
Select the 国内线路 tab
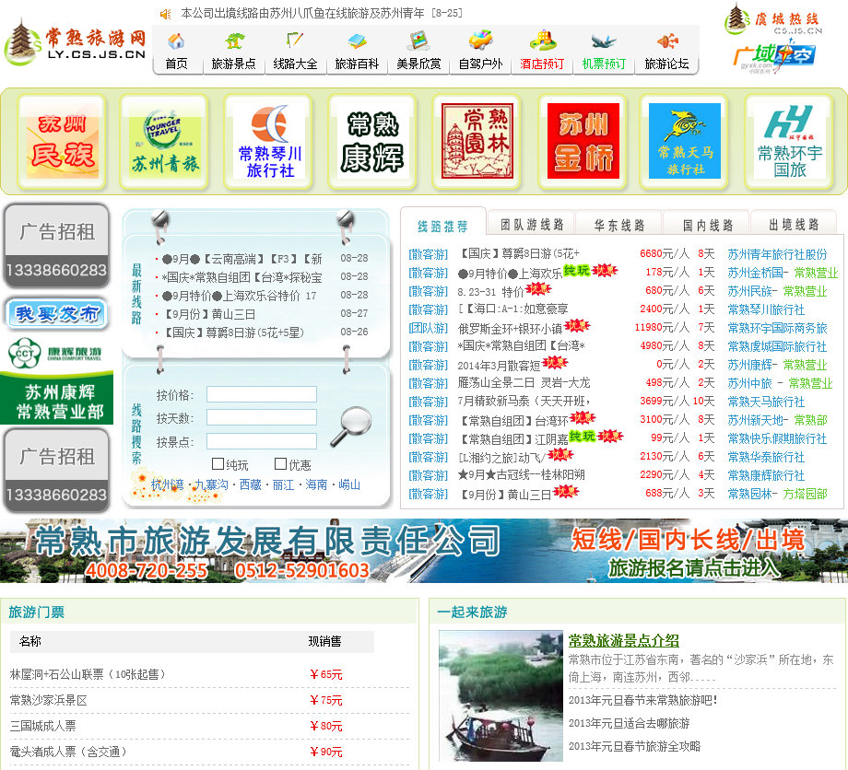click(x=707, y=224)
